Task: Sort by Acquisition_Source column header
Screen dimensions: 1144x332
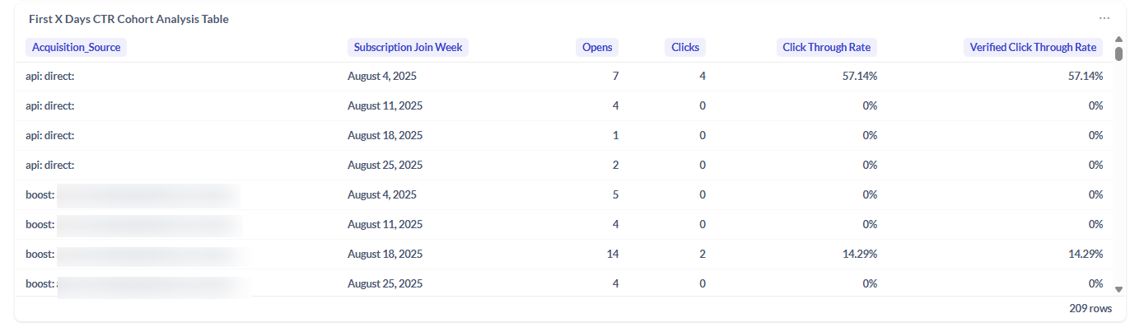Action: tap(76, 48)
